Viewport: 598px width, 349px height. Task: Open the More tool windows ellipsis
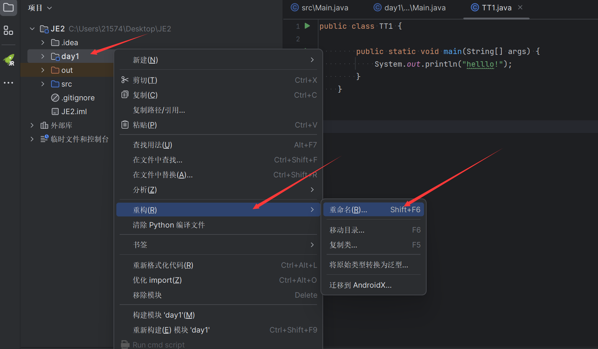[x=8, y=83]
